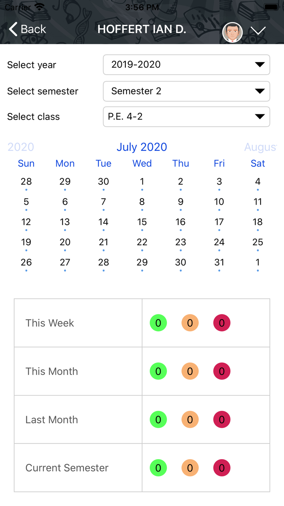Tap the Back arrow icon
Image resolution: width=284 pixels, height=506 pixels.
13,29
